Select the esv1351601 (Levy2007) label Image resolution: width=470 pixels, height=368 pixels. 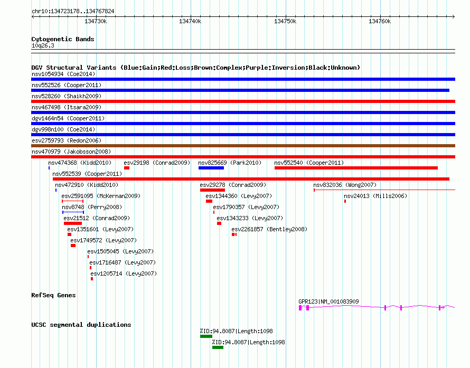tap(100, 229)
